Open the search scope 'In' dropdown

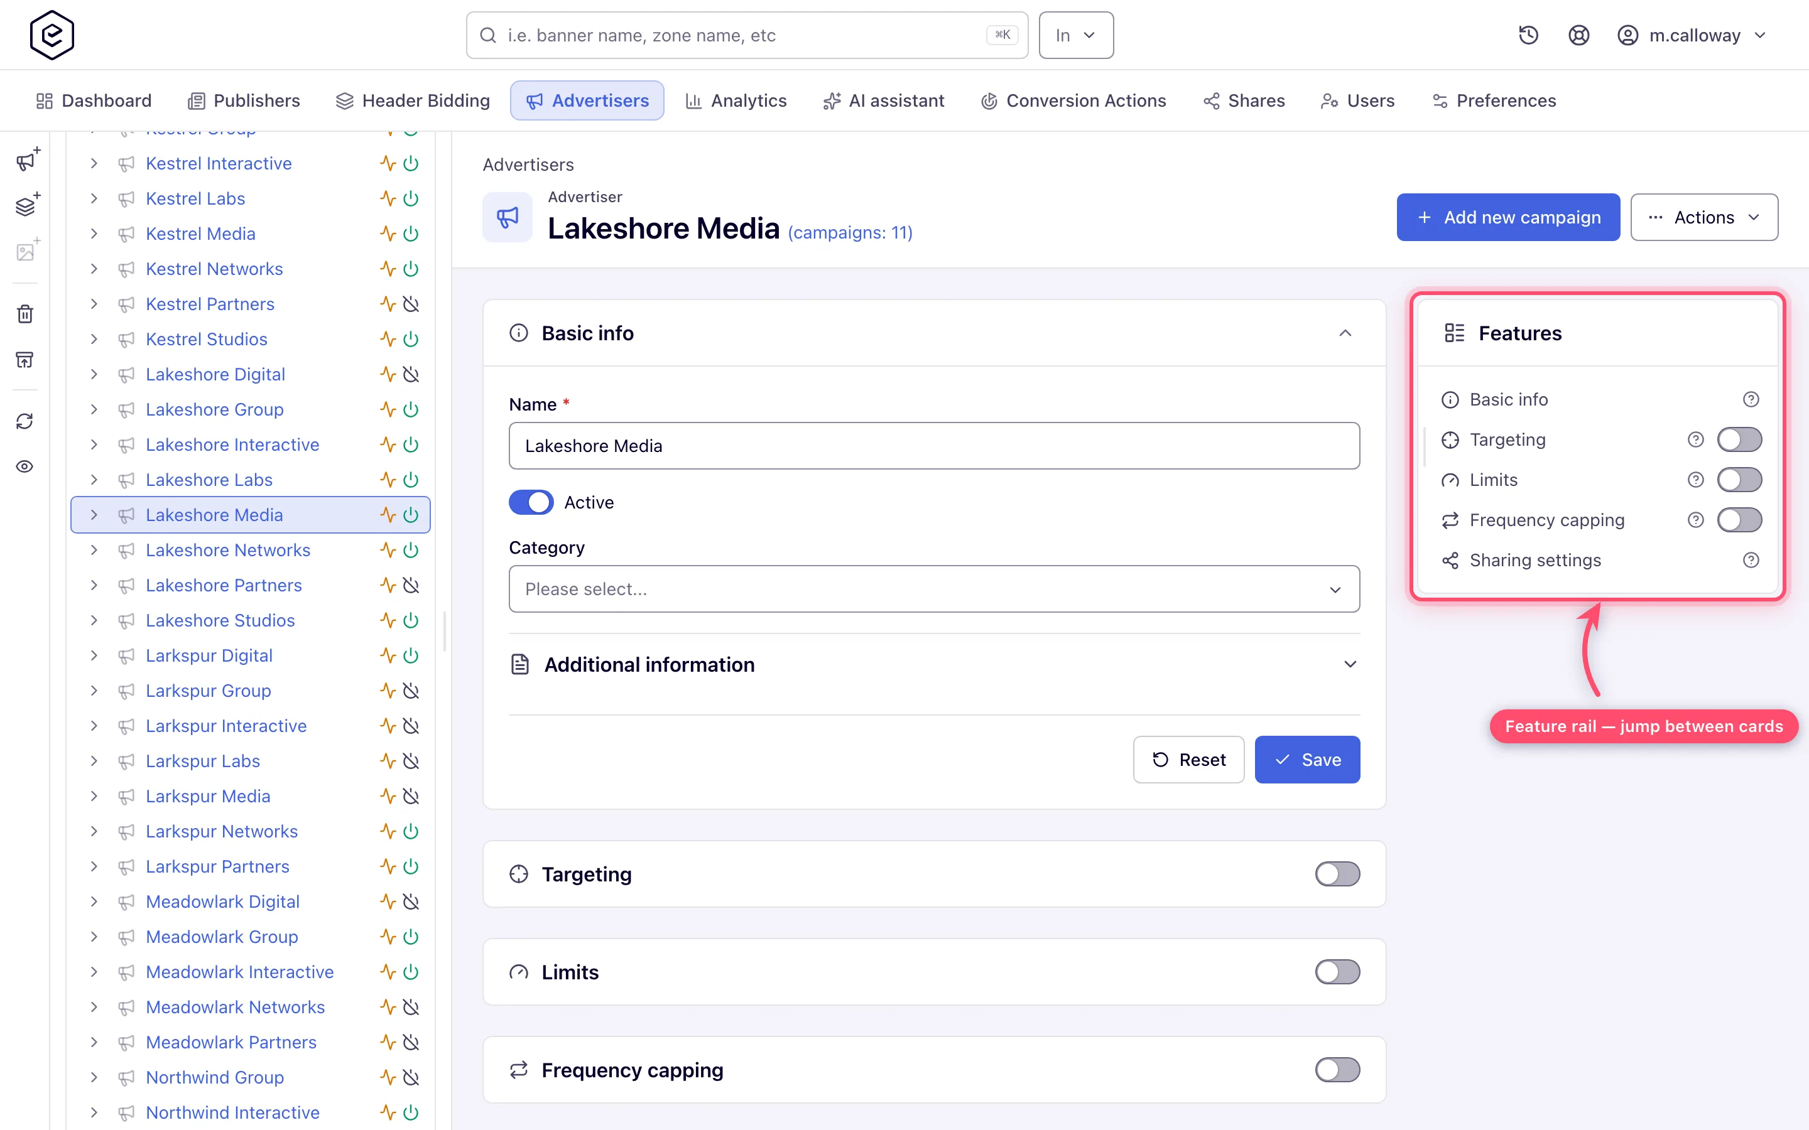tap(1076, 35)
